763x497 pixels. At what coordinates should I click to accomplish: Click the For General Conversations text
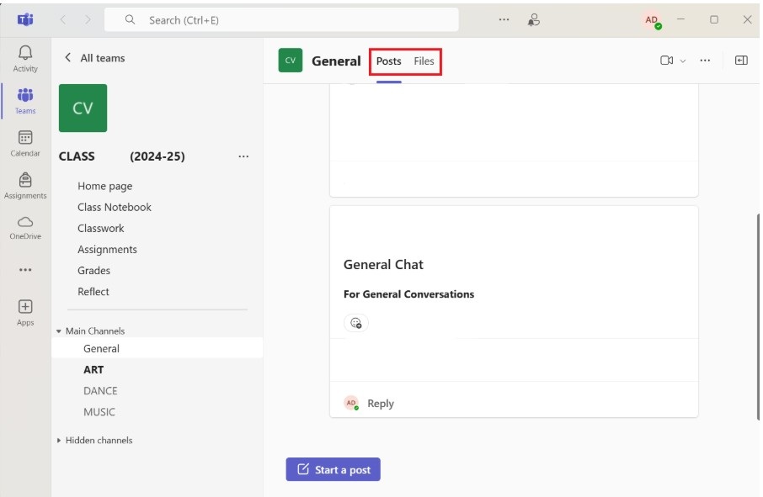click(408, 294)
